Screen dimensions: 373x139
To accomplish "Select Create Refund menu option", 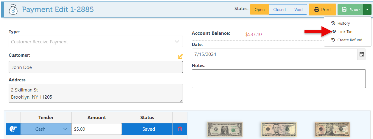I will coord(349,40).
